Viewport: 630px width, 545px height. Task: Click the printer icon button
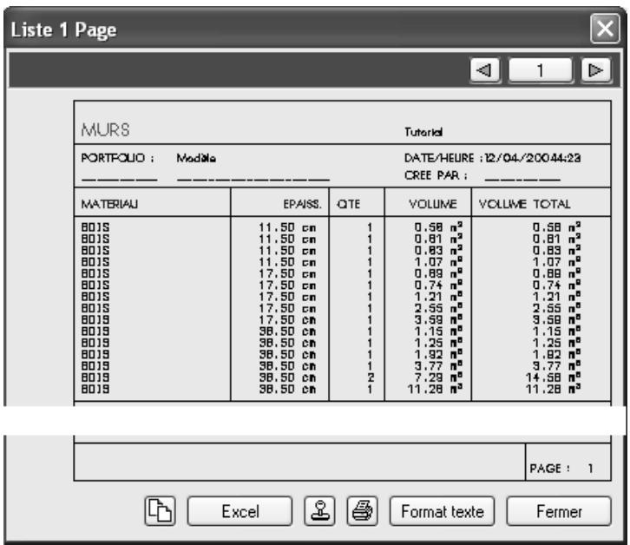[x=362, y=511]
